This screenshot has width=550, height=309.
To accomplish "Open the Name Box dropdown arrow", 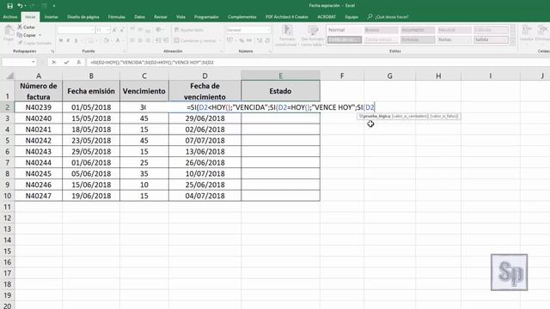I will click(x=34, y=63).
